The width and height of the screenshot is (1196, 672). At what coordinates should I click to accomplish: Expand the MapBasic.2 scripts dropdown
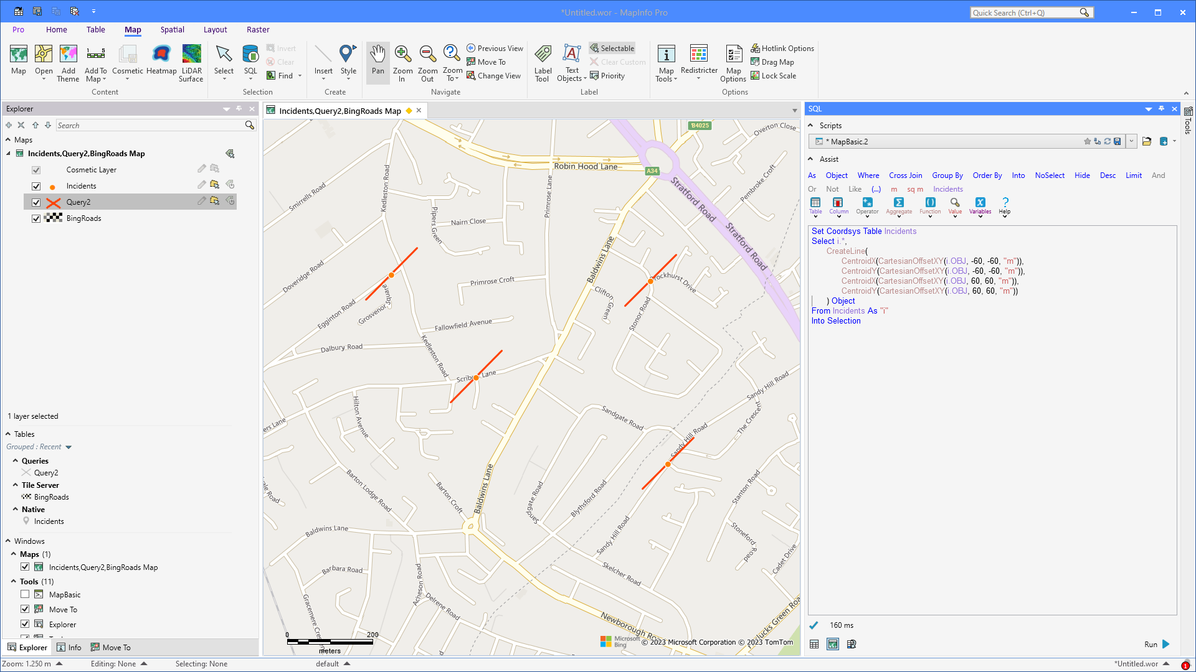[x=1131, y=142]
